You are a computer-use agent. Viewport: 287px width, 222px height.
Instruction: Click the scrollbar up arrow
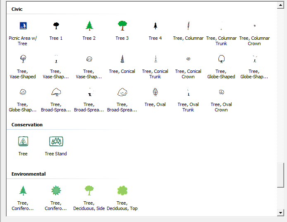pyautogui.click(x=280, y=5)
